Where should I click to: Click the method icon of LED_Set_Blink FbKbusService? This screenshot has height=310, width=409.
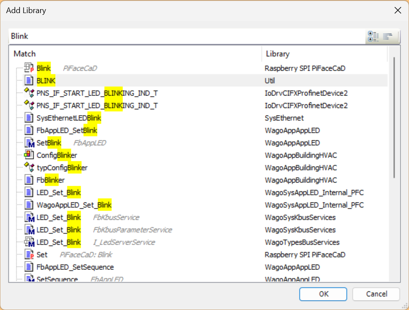click(29, 217)
